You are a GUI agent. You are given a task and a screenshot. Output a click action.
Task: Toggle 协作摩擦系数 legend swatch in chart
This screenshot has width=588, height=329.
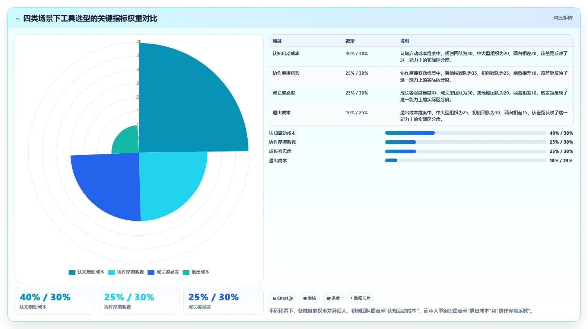(111, 272)
